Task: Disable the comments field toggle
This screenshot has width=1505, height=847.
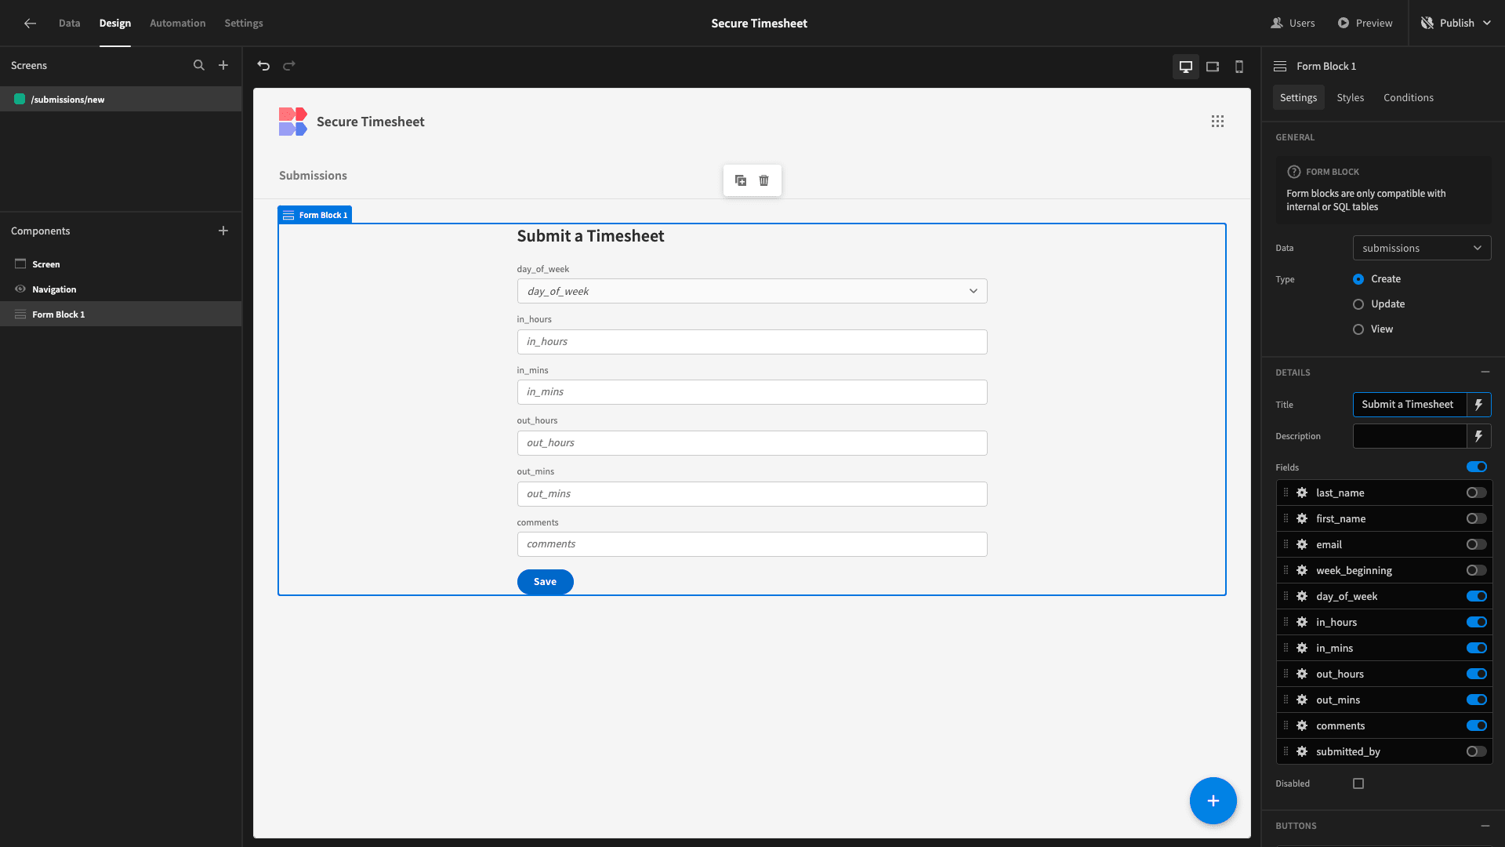Action: click(x=1477, y=725)
